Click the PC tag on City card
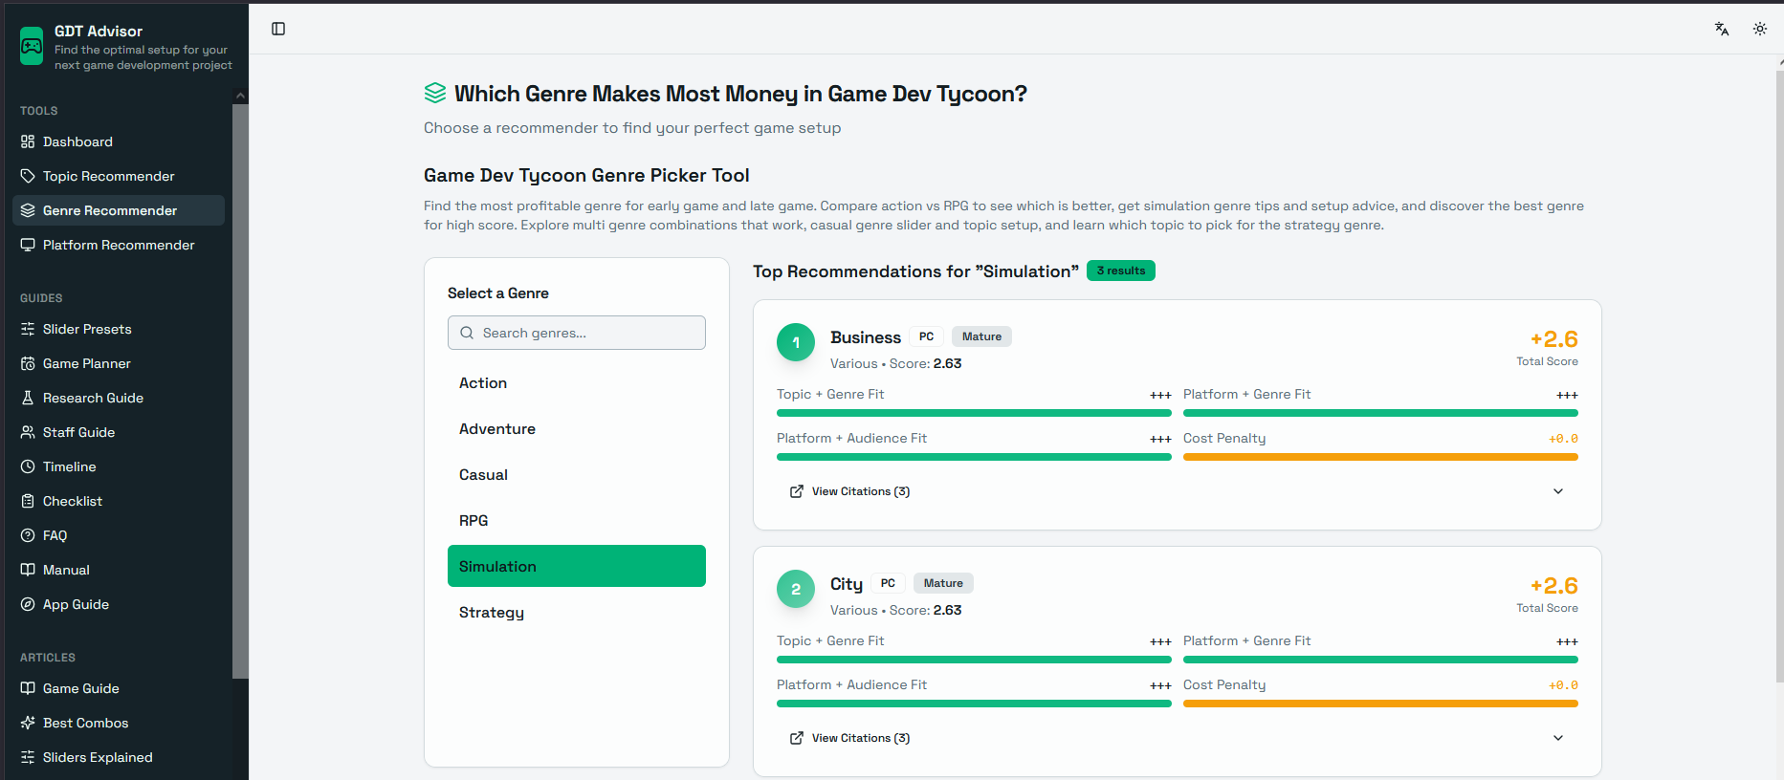The image size is (1784, 780). click(888, 583)
